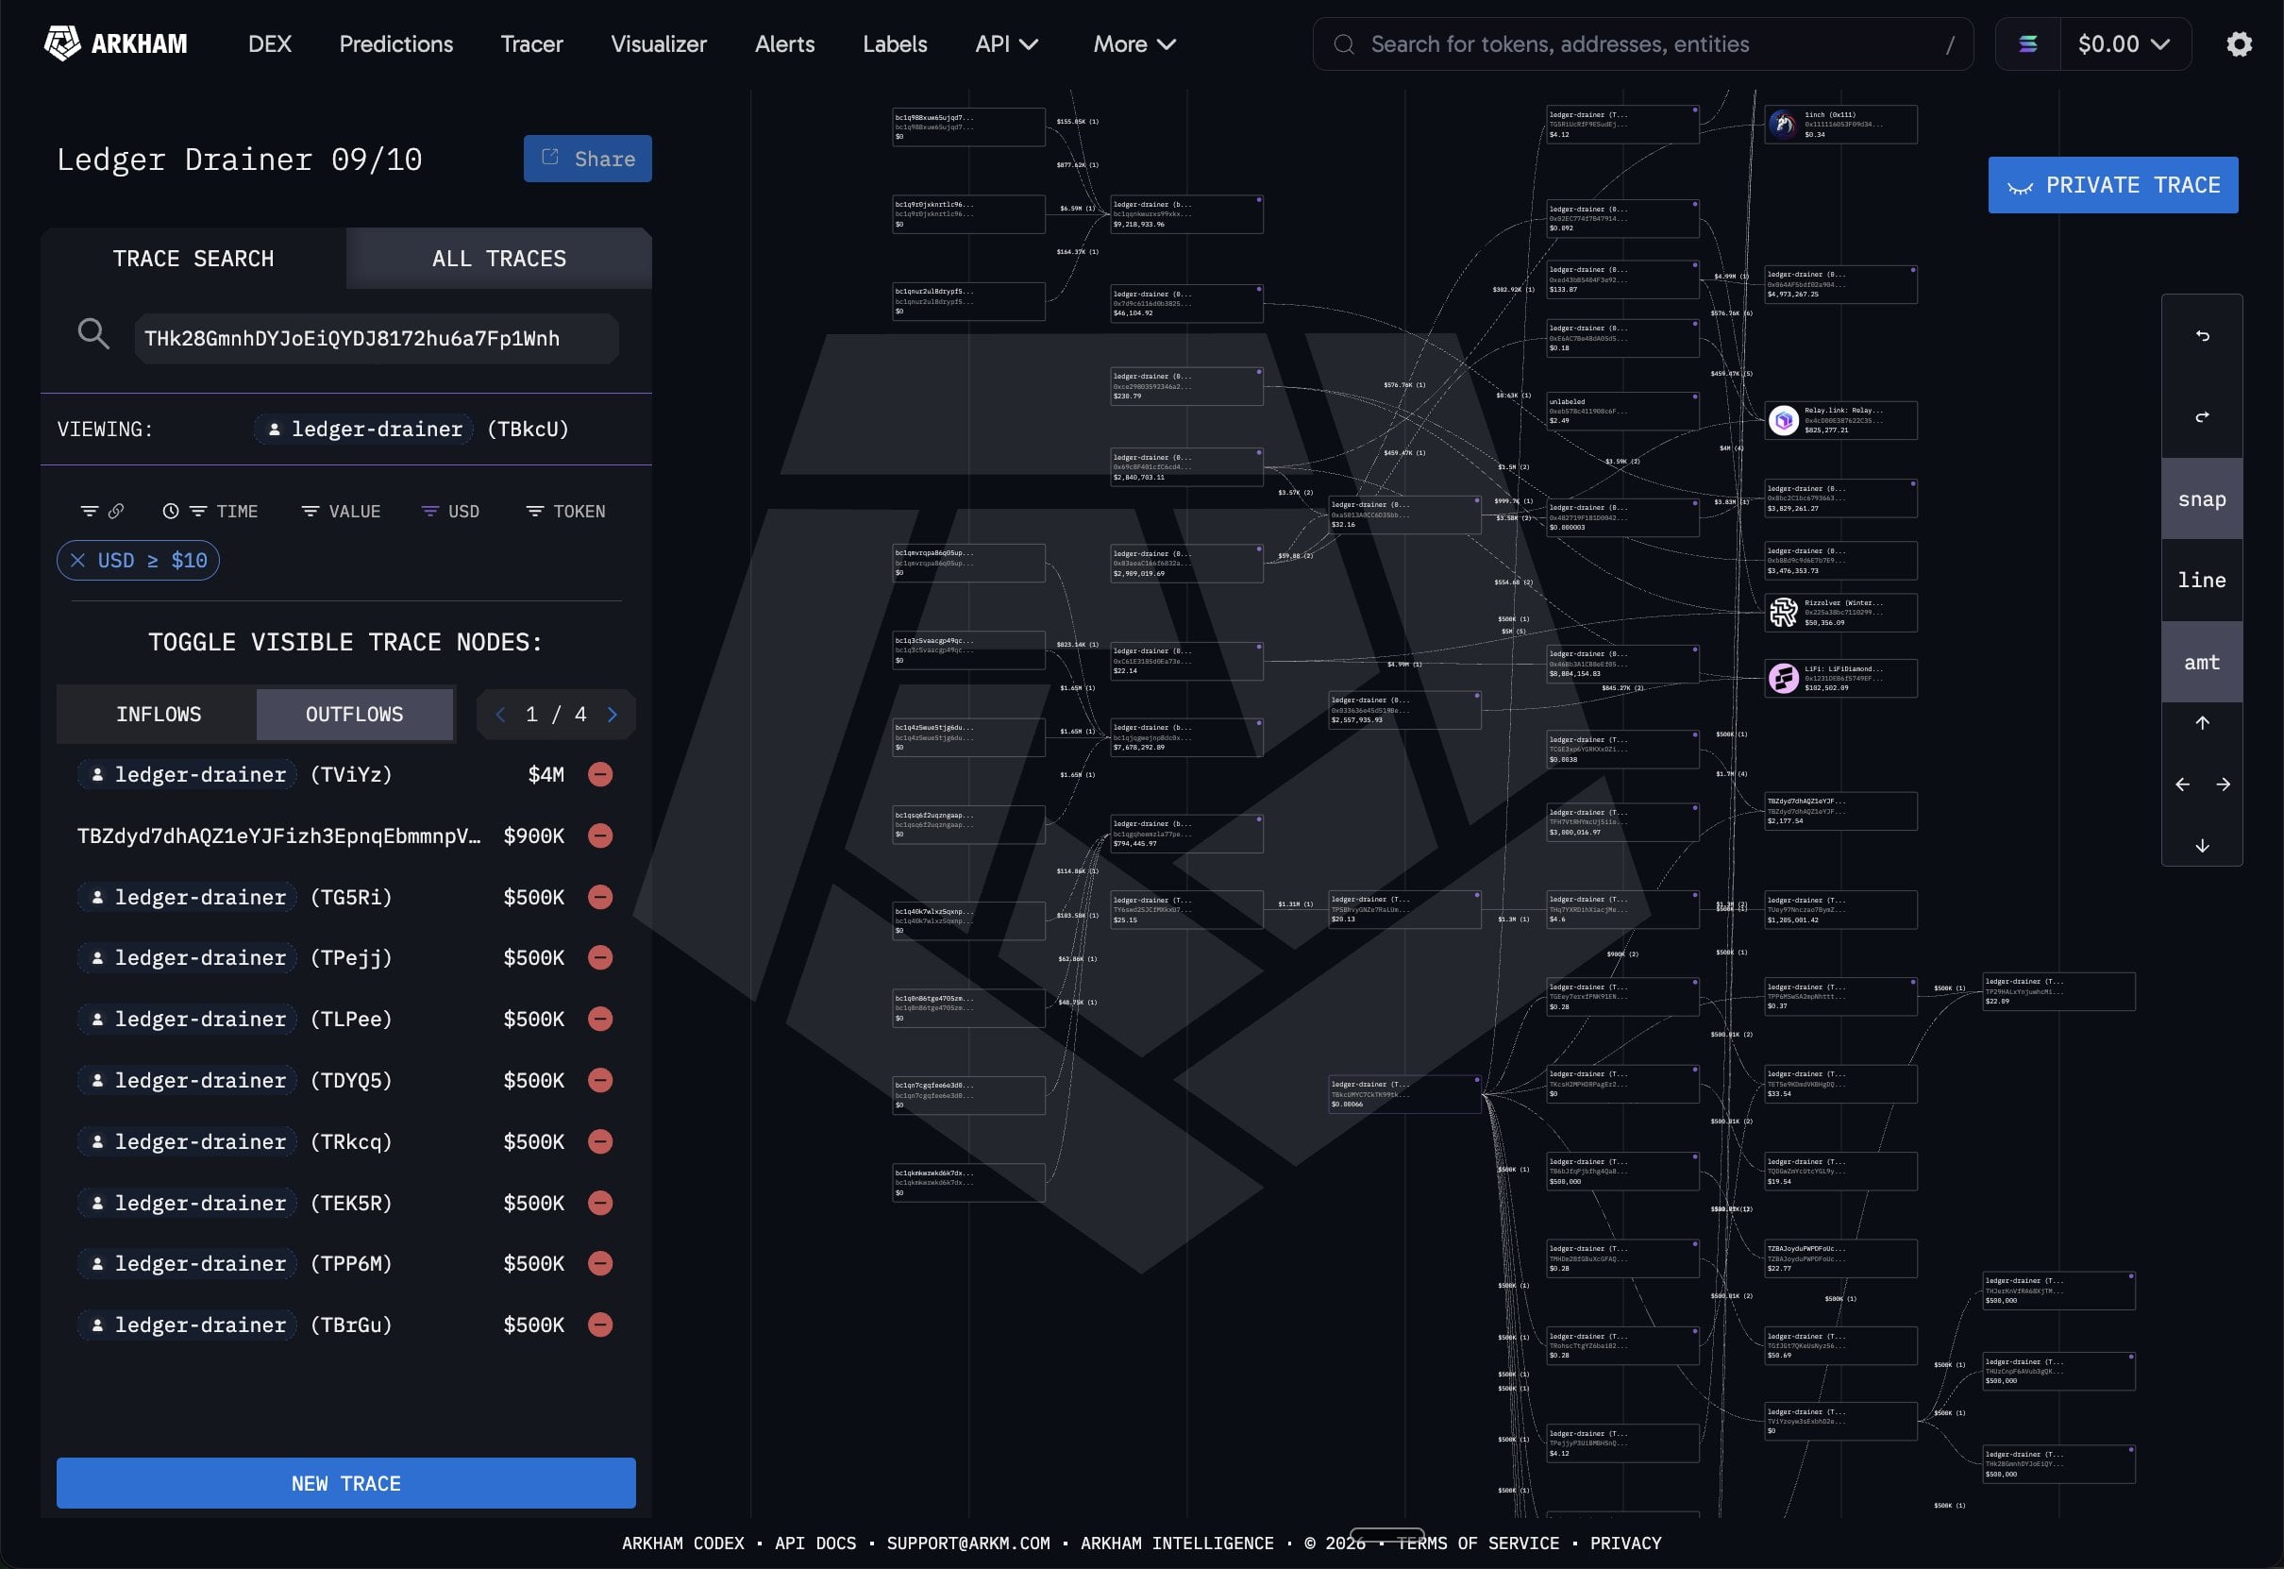Remove the TBZdyd7dhAQZ1eYJ $900K node
The height and width of the screenshot is (1569, 2284).
(x=600, y=835)
